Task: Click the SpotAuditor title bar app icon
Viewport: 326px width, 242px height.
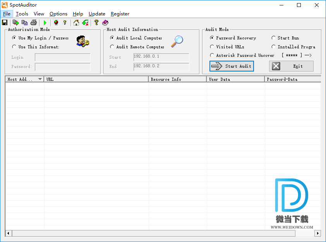Action: coord(5,5)
